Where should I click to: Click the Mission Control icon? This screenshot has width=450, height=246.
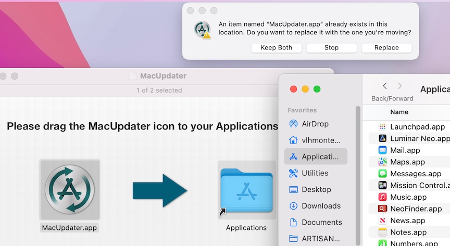[x=382, y=186]
